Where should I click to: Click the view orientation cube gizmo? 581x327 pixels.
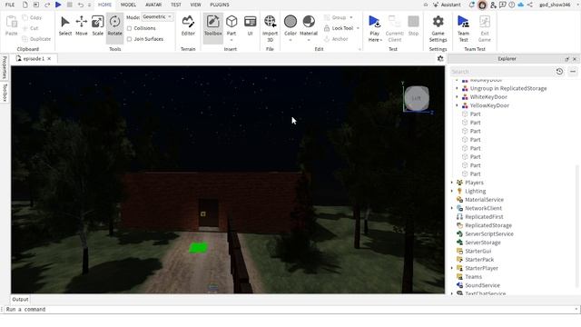tap(417, 98)
